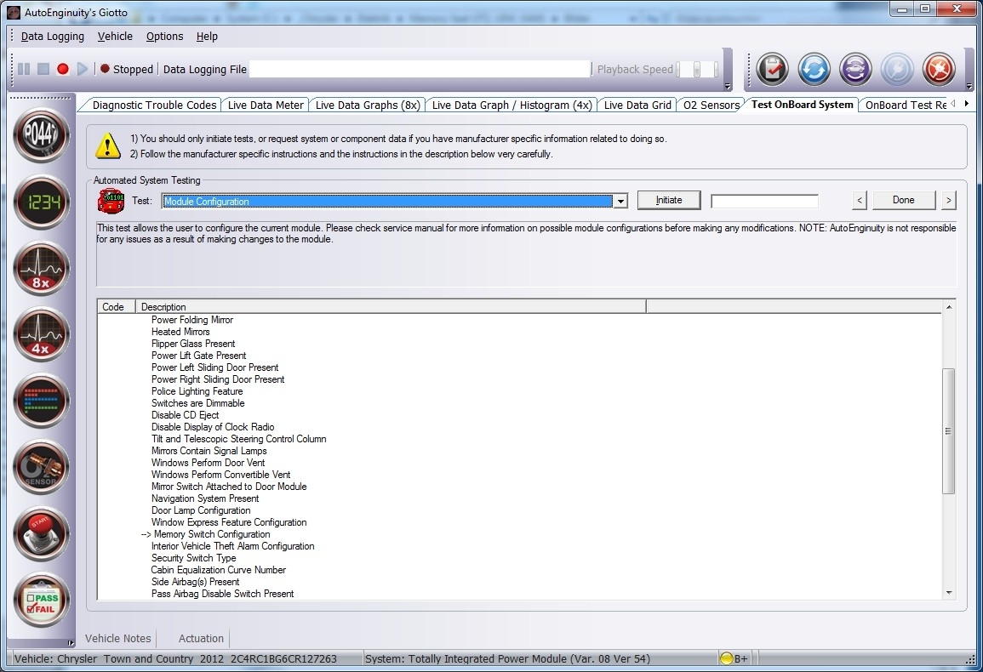The height and width of the screenshot is (672, 983).
Task: Click the blue refresh arrows toolbar icon
Action: [x=814, y=69]
